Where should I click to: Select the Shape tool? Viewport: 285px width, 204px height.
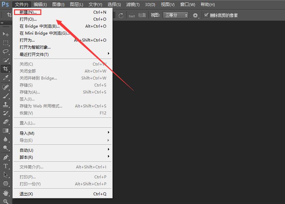(x=6, y=183)
